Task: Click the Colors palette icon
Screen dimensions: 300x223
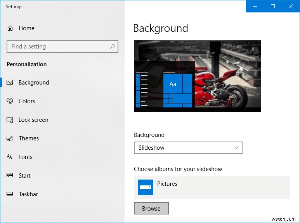Action: click(x=10, y=101)
